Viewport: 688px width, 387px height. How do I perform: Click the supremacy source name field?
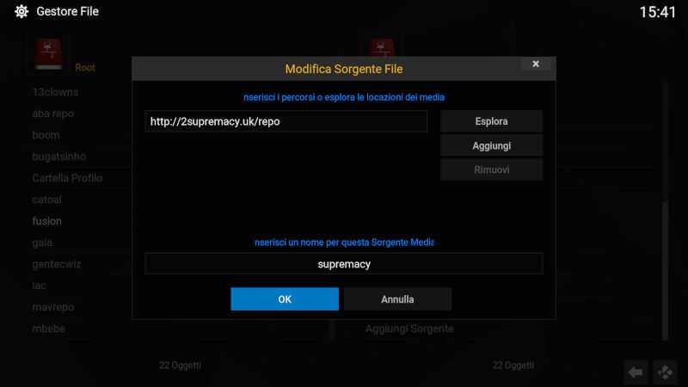pos(344,264)
